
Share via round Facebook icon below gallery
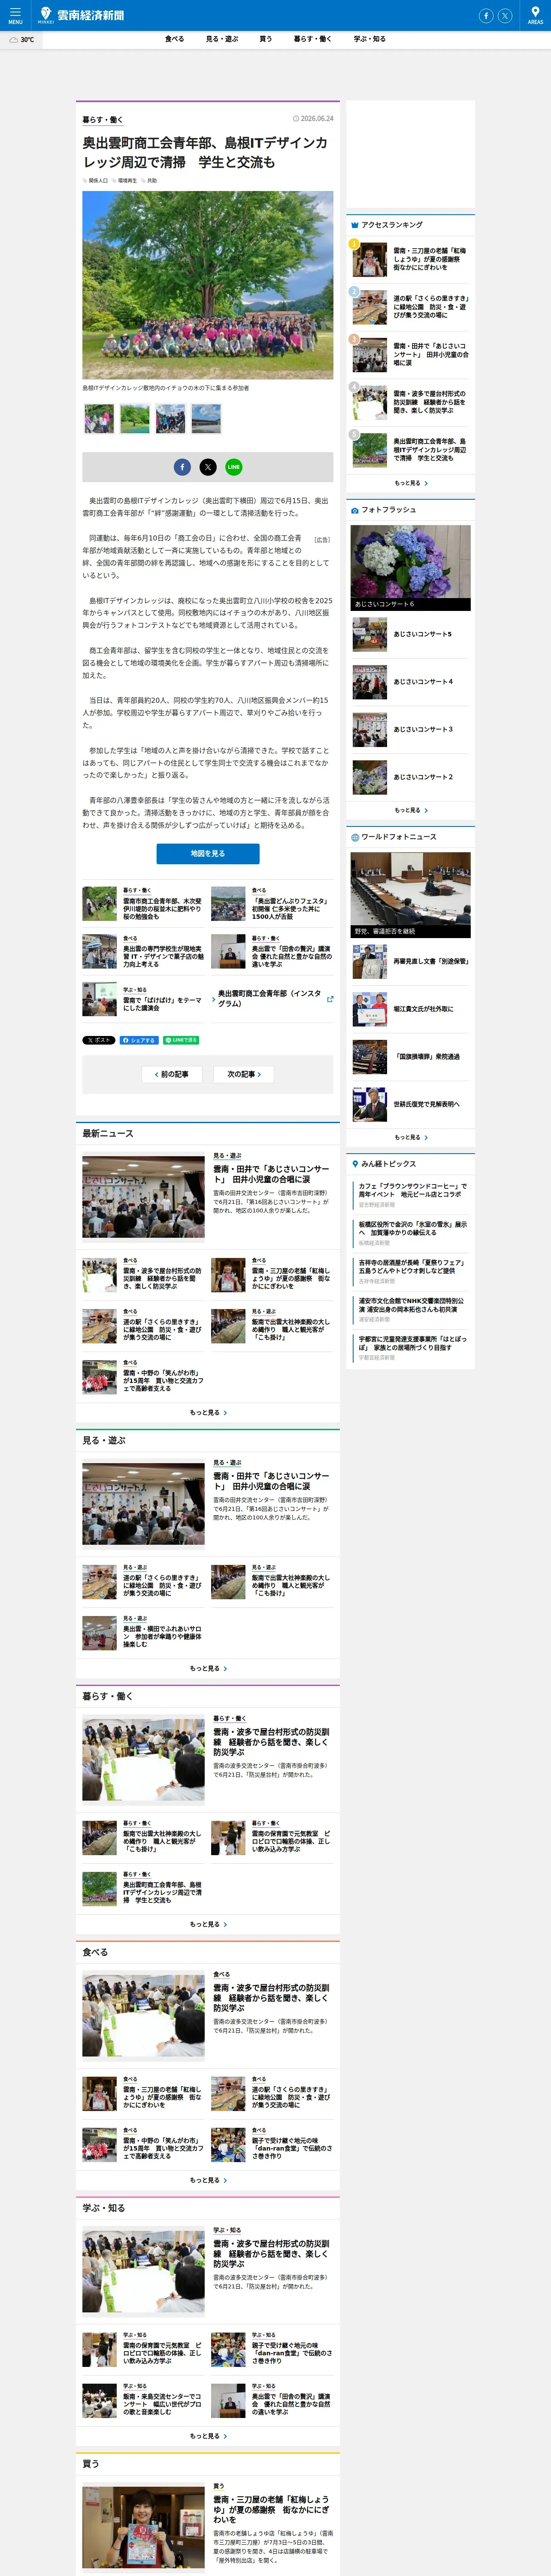[x=182, y=467]
